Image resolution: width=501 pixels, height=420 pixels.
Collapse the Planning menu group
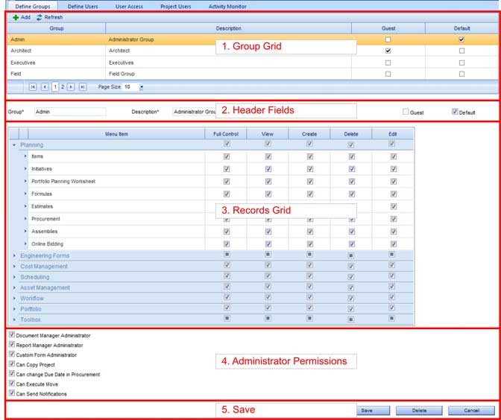pyautogui.click(x=14, y=145)
